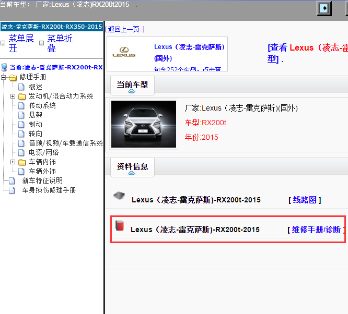Open 音频/视频/车载通信系统 entry
348x314 pixels.
[x=66, y=143]
